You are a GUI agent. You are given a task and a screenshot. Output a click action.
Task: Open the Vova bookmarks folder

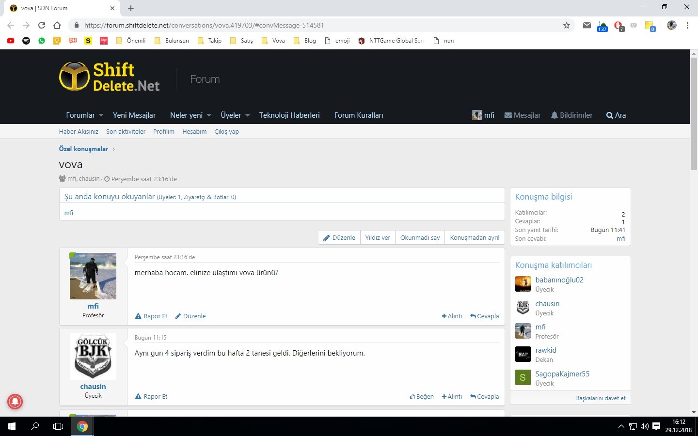[273, 41]
